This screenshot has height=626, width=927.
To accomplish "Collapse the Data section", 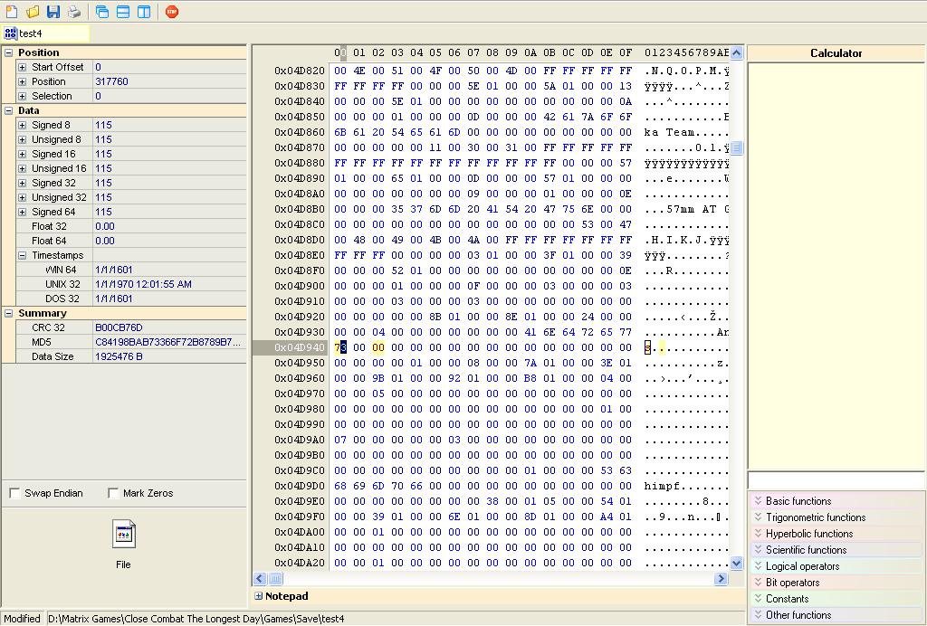I will [9, 110].
